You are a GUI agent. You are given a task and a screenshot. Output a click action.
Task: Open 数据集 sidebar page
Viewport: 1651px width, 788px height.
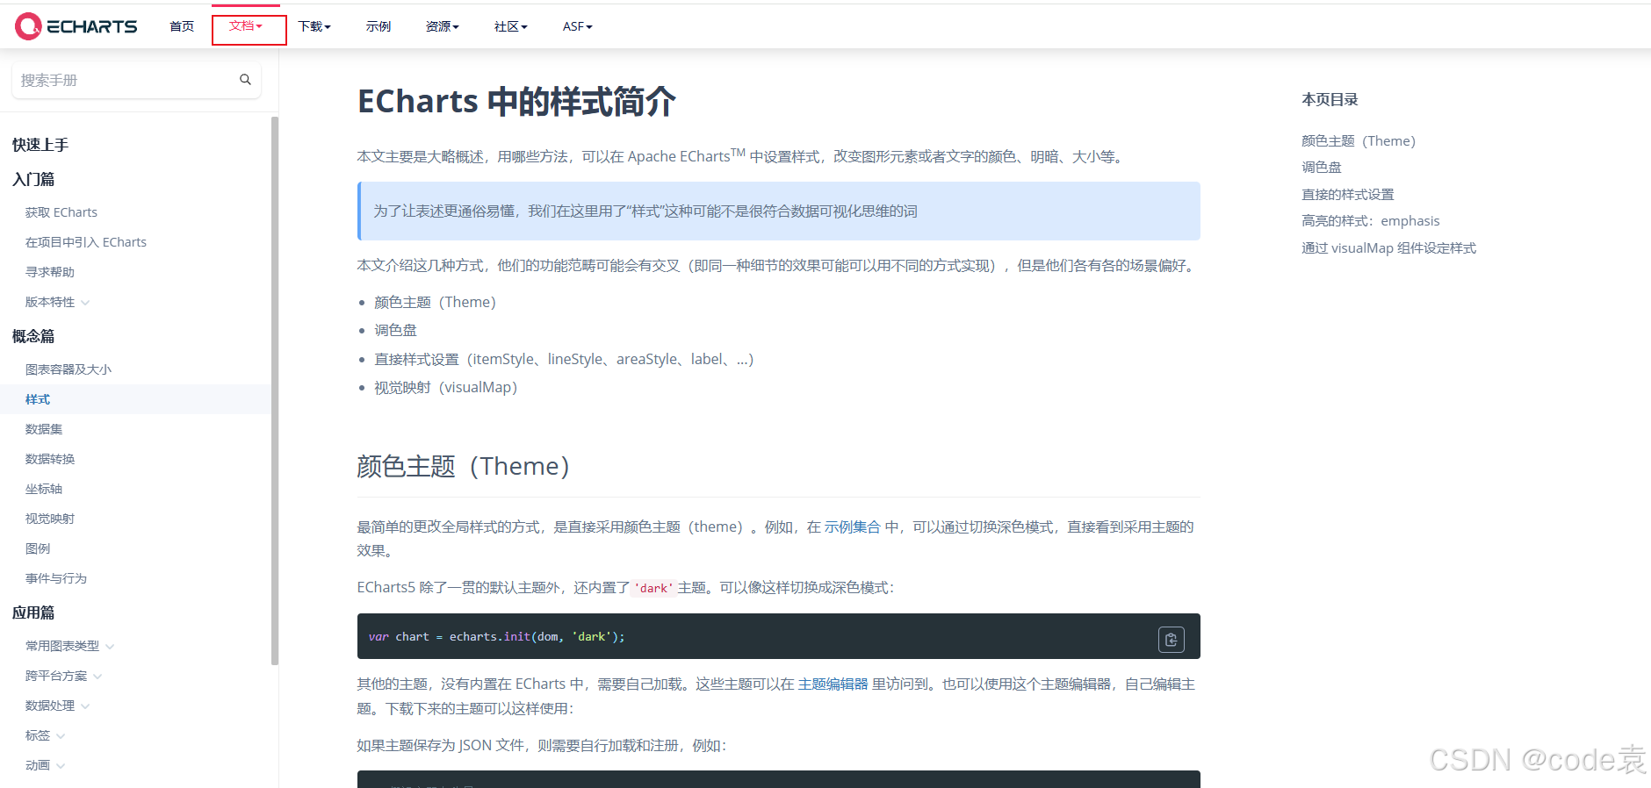pyautogui.click(x=44, y=429)
